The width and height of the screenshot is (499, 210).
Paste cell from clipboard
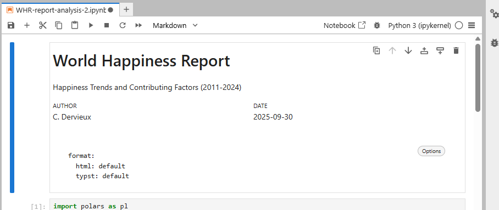tap(75, 25)
